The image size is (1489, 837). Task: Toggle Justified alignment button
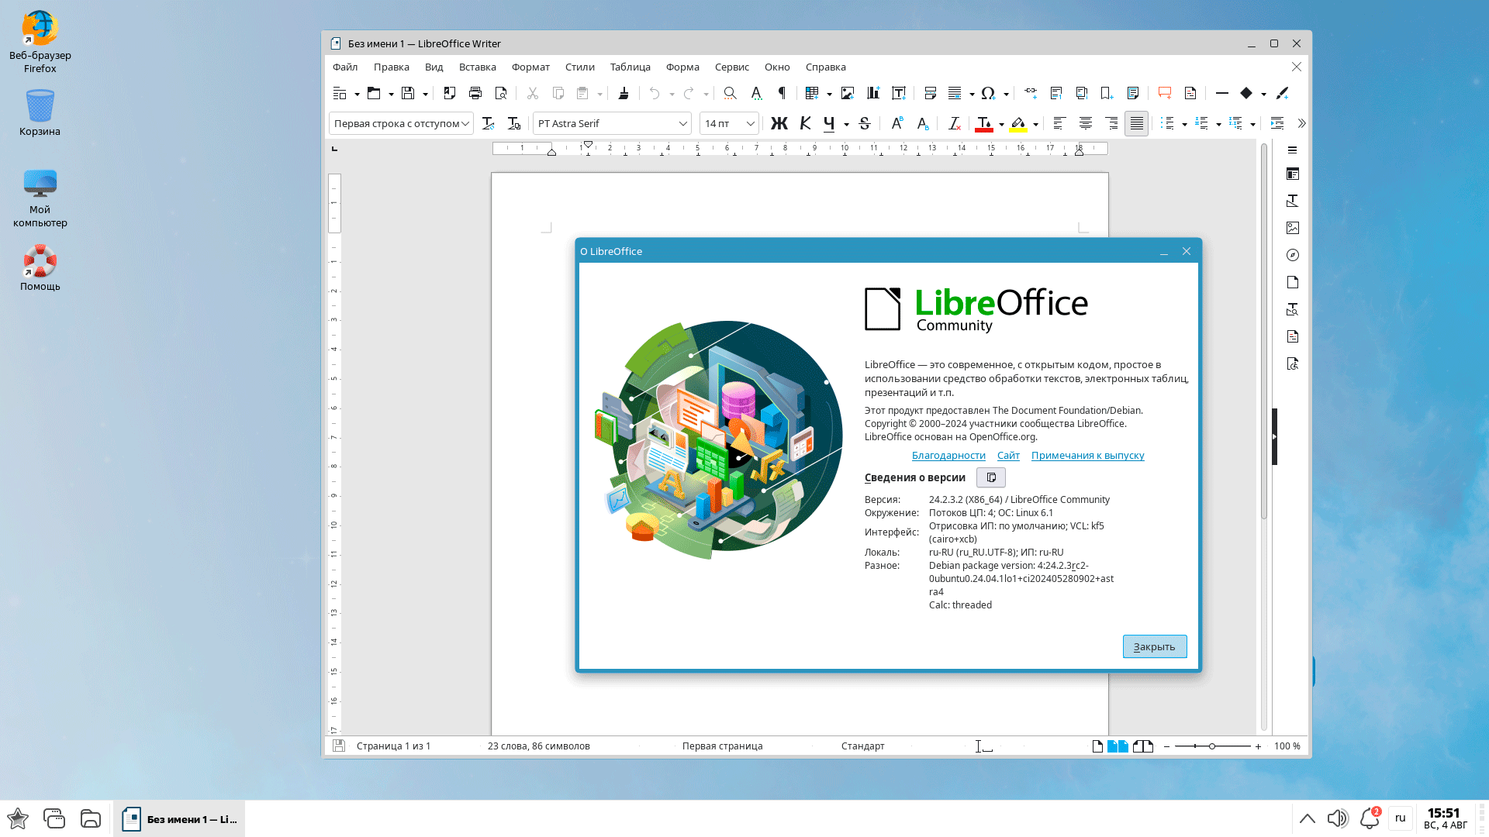pos(1136,123)
